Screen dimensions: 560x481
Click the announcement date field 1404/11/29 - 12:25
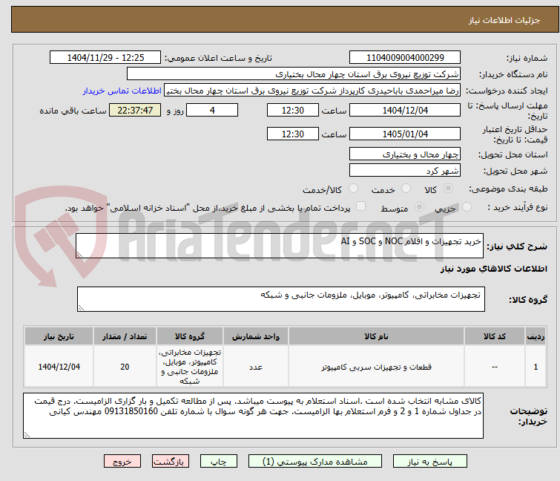[x=105, y=58]
